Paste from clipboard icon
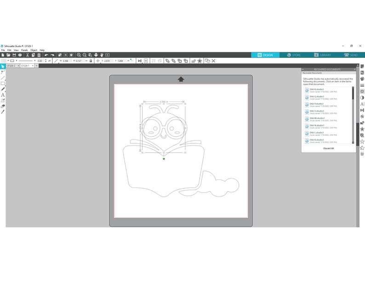 pyautogui.click(x=39, y=55)
